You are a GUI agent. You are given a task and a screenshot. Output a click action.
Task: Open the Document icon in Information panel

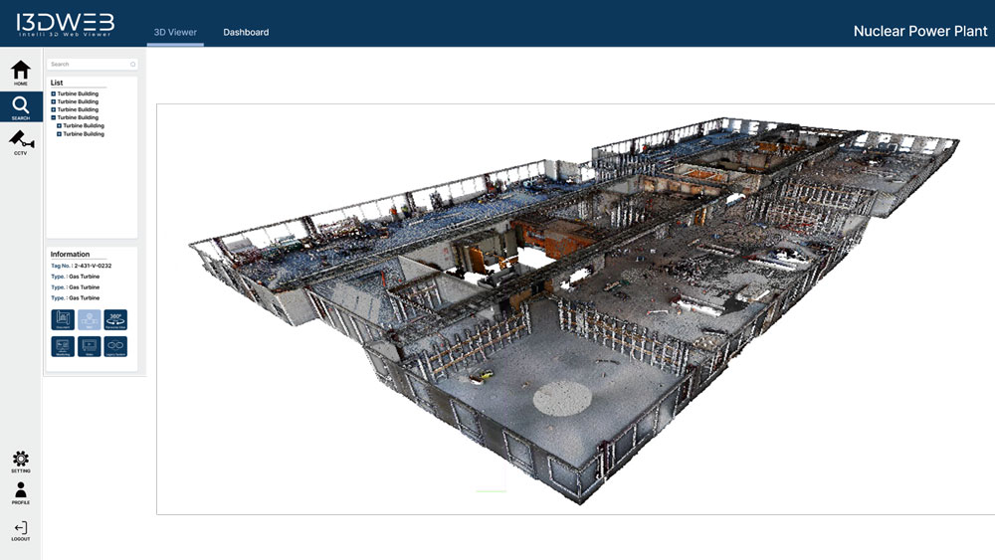pyautogui.click(x=63, y=319)
